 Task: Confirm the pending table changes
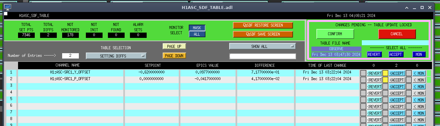point(335,34)
